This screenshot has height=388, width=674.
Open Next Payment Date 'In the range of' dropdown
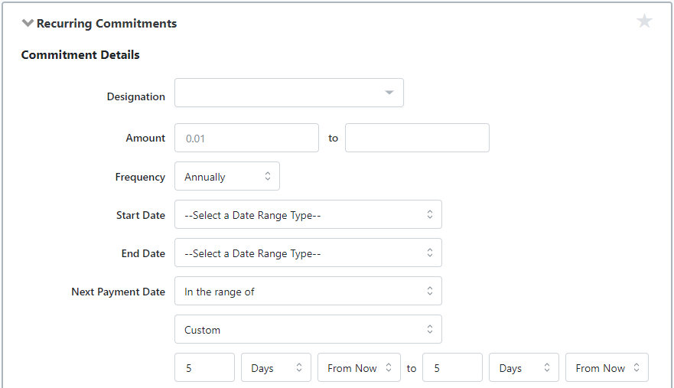click(x=308, y=292)
